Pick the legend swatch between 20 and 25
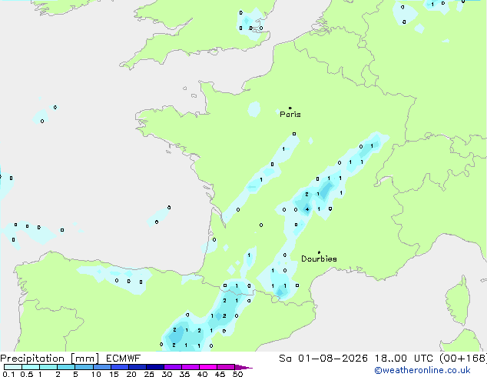Viewport: 487px width, 377px height. (x=137, y=367)
